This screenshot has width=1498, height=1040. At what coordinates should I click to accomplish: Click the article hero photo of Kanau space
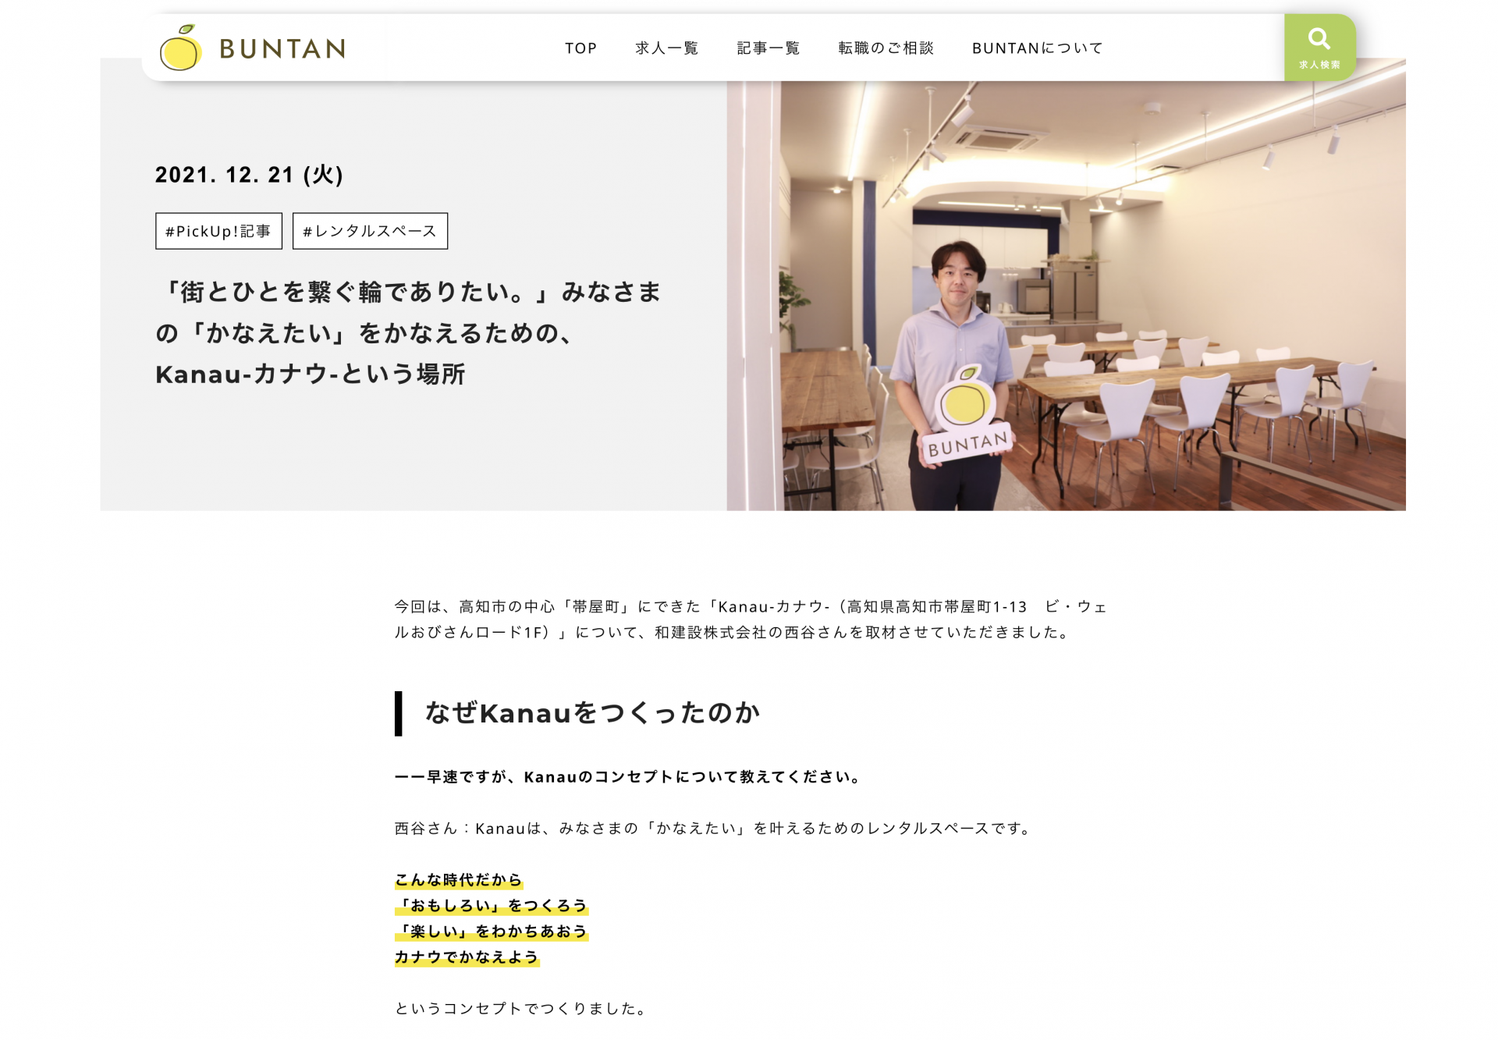(x=1066, y=296)
